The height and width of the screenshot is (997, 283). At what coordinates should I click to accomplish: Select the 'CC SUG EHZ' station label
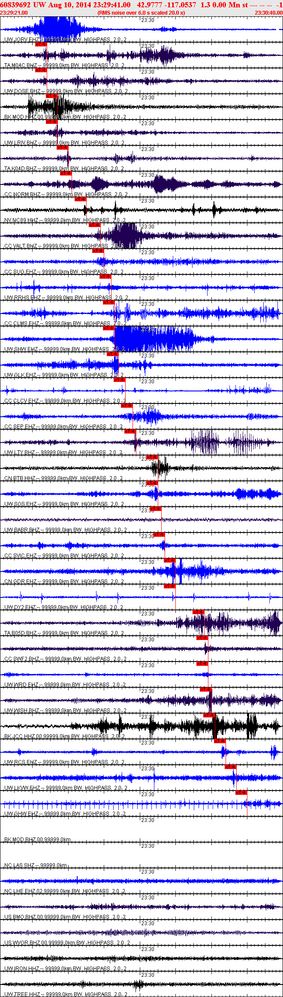click(20, 272)
